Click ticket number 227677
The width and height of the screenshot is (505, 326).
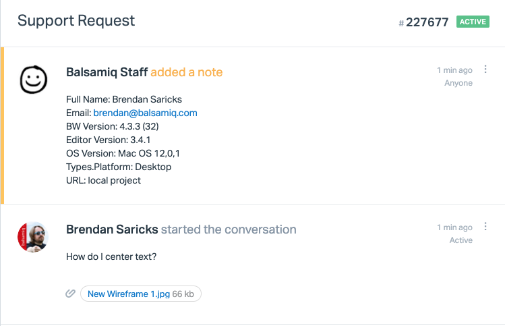click(x=427, y=22)
